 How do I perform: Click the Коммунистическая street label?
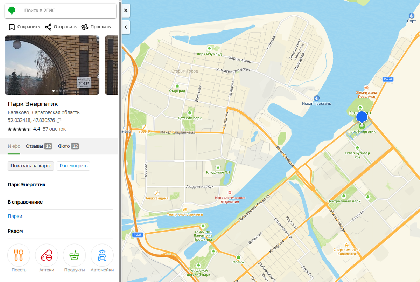(x=233, y=69)
